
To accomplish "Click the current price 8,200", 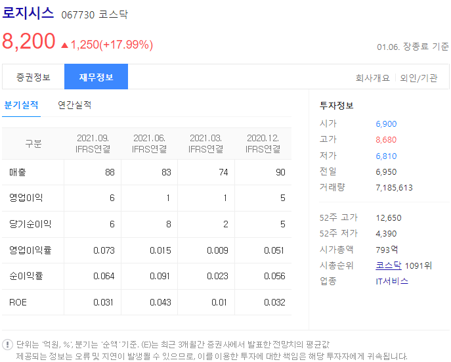I will pyautogui.click(x=29, y=41).
